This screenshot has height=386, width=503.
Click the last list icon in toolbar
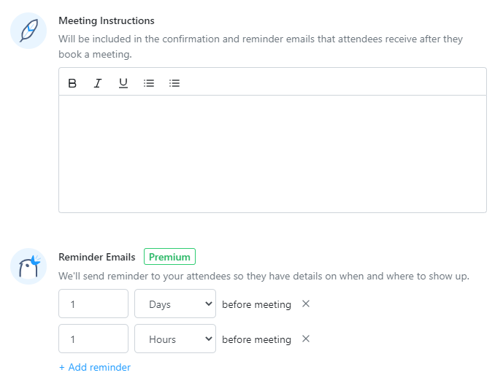[x=174, y=83]
